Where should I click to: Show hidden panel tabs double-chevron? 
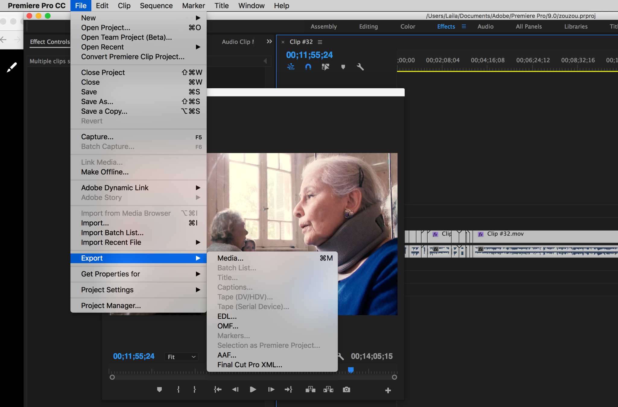pos(269,42)
